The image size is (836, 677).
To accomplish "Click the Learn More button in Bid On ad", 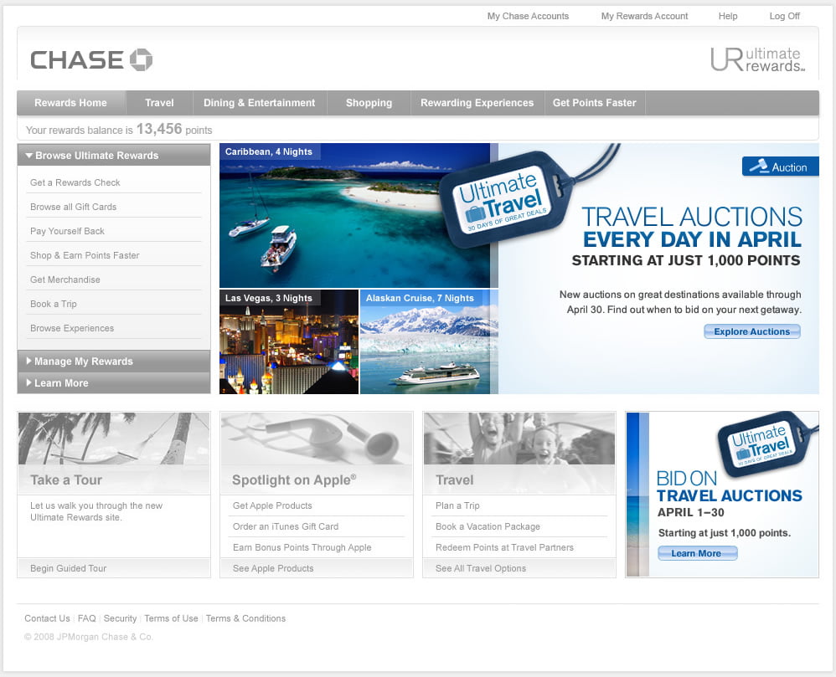I will (698, 553).
